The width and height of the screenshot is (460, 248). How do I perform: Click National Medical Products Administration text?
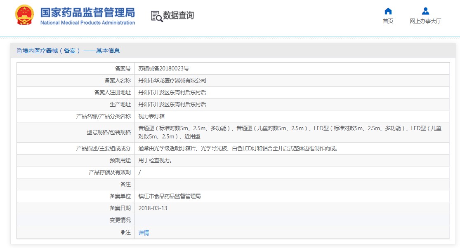click(x=87, y=23)
